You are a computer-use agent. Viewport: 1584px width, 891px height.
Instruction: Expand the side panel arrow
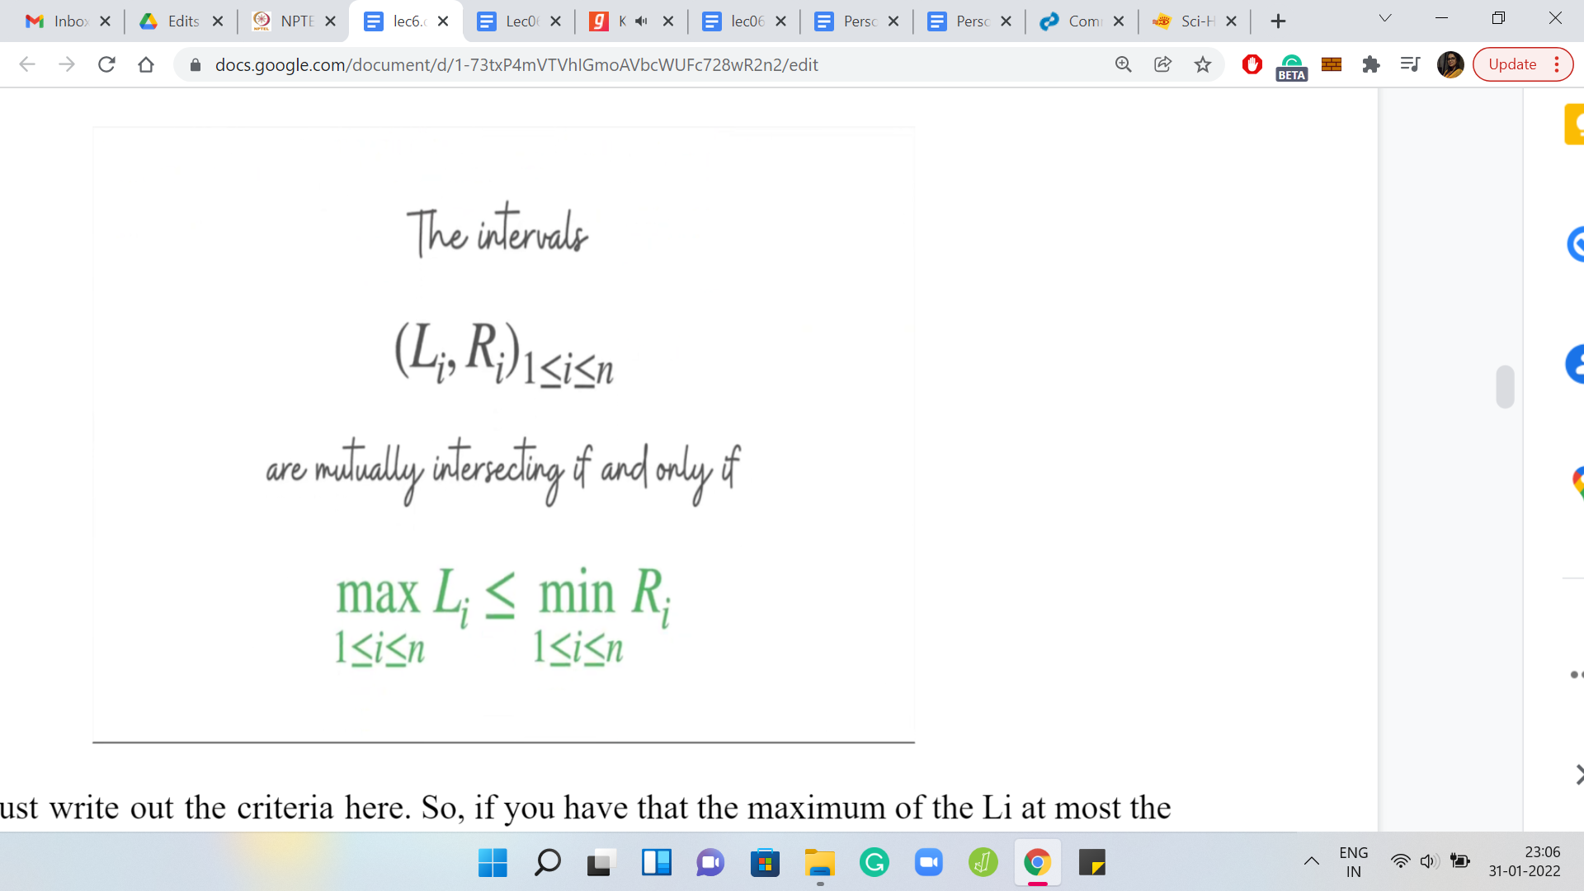[x=1577, y=774]
